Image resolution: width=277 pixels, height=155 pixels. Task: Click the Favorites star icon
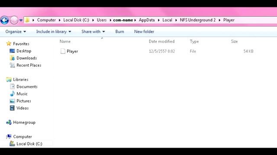tap(9, 43)
